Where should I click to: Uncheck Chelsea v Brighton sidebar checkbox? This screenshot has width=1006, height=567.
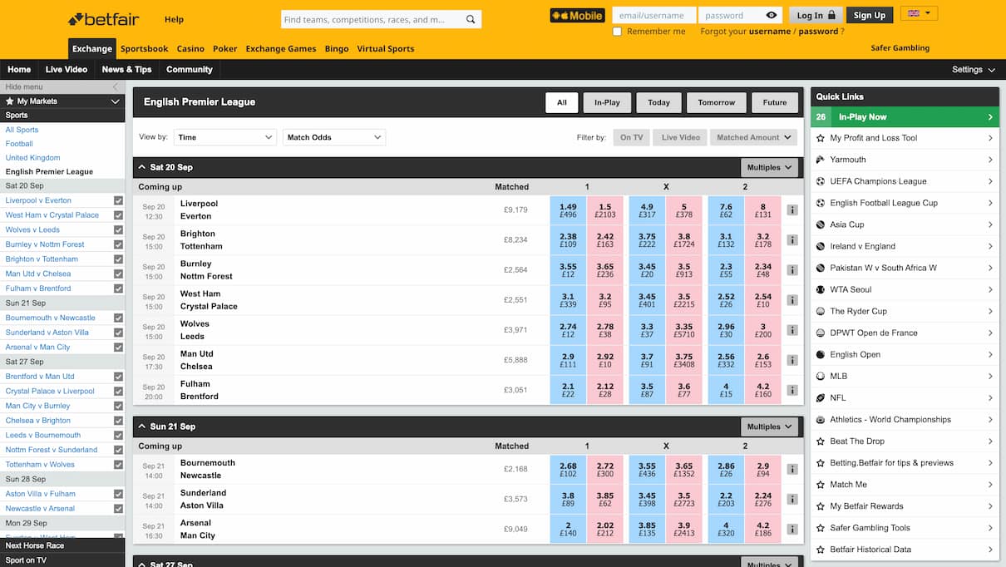[118, 421]
